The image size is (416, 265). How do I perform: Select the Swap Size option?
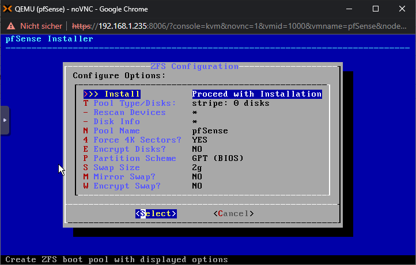pyautogui.click(x=111, y=168)
